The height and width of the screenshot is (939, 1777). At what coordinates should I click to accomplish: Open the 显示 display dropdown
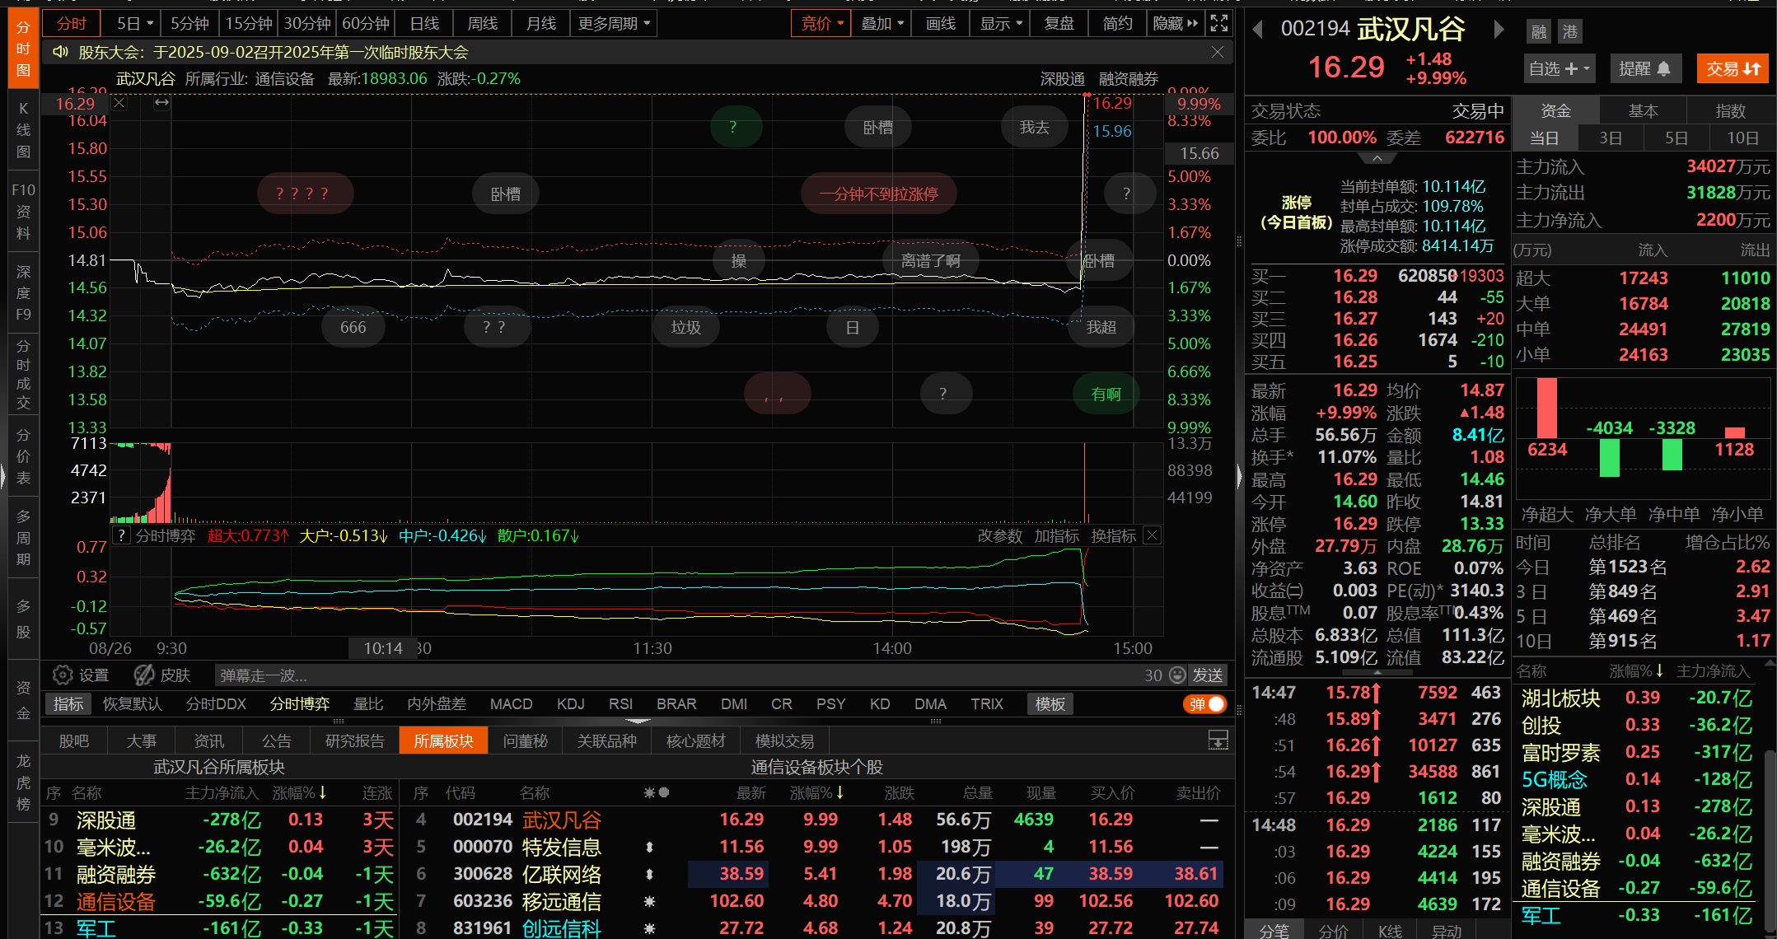coord(1001,23)
